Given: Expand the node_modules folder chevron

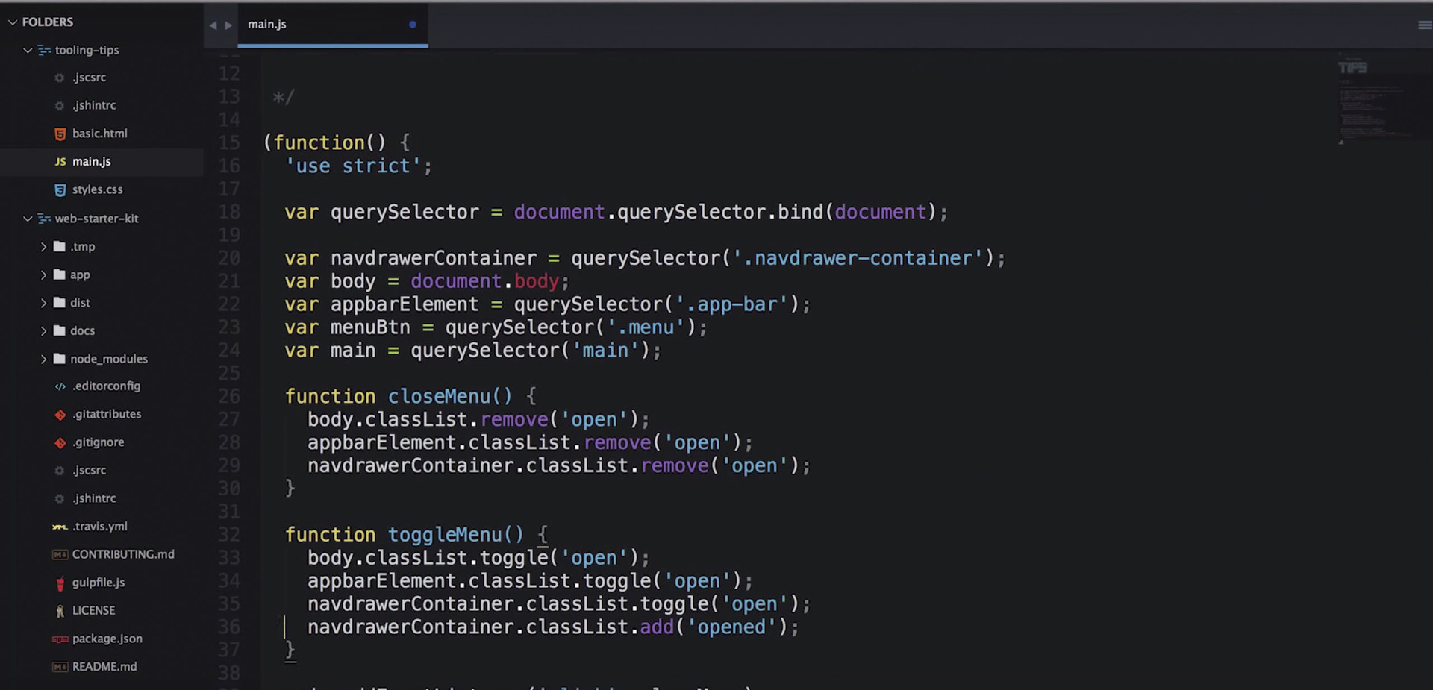Looking at the screenshot, I should coord(43,359).
